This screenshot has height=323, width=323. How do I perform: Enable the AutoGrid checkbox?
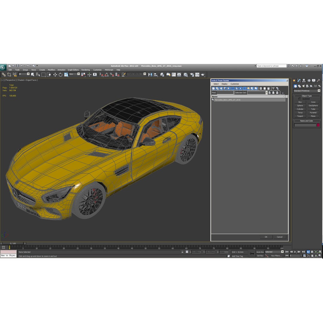tap(300, 99)
